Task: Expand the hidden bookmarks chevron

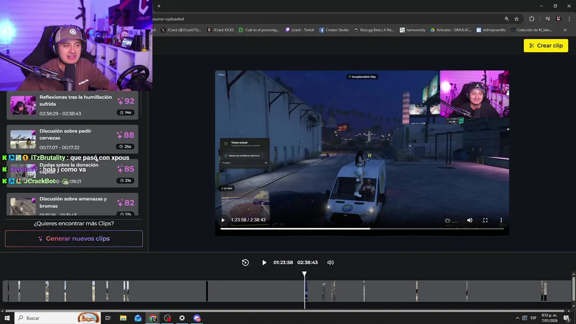Action: [565, 30]
